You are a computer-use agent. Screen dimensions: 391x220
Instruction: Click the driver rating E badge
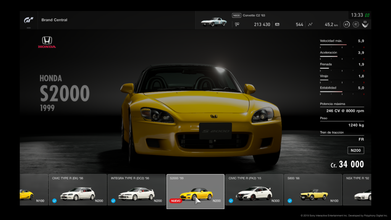coord(356,24)
